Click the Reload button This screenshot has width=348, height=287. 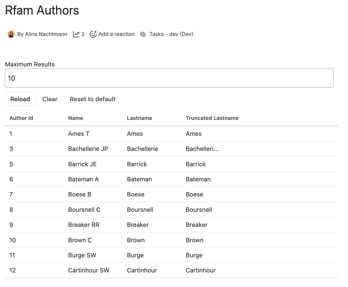click(x=20, y=99)
